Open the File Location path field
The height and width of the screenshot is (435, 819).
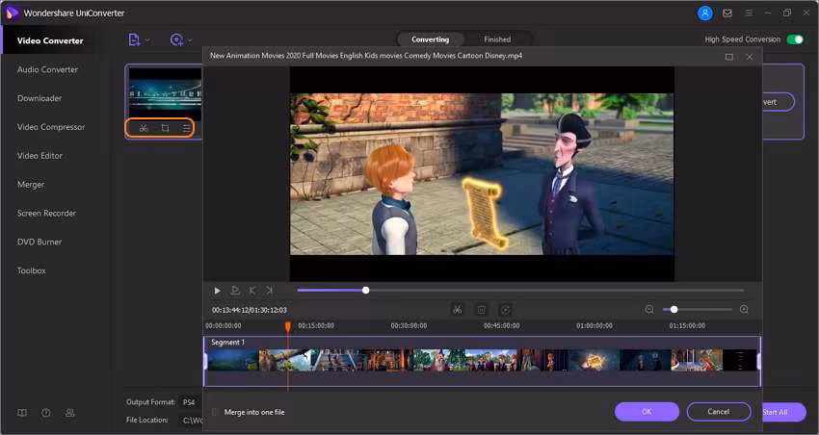point(190,420)
